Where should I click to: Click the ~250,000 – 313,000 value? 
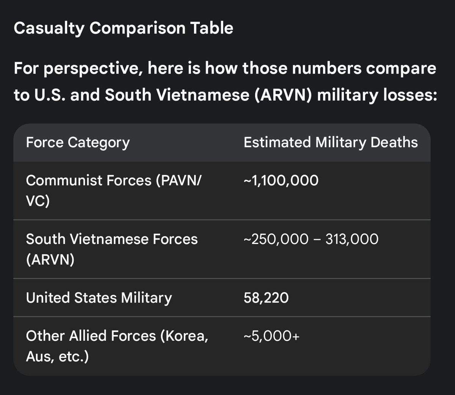coord(311,239)
